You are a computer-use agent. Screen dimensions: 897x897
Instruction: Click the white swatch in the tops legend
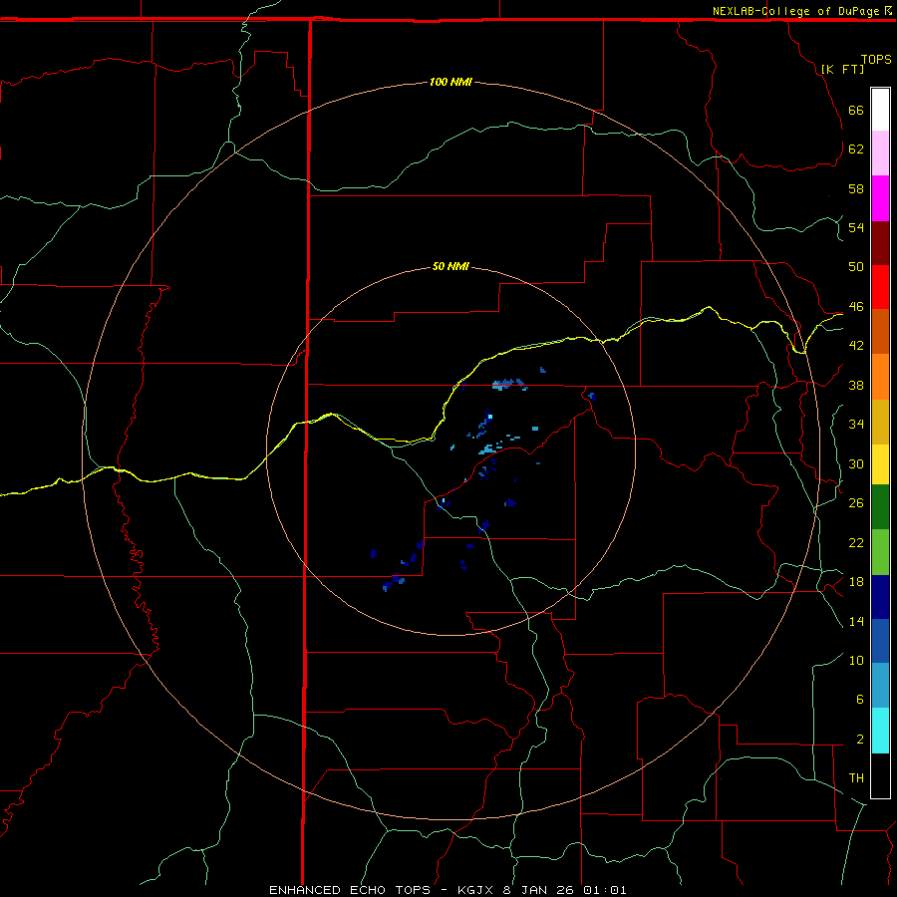point(880,110)
